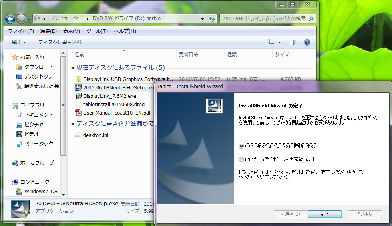Select ライブラリ in navigation pane

pos(32,105)
